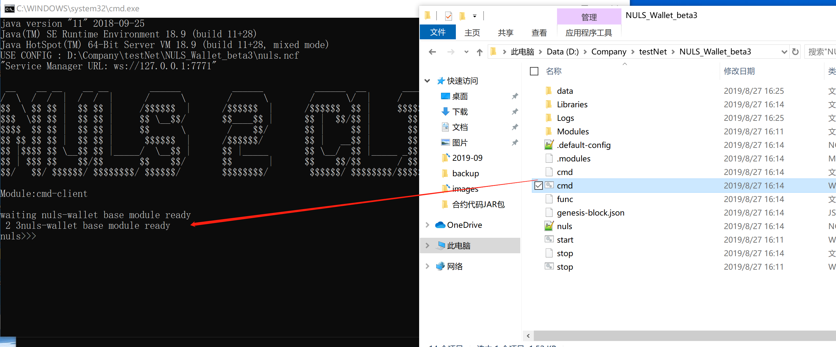Open OneDrive in the navigation pane

pyautogui.click(x=464, y=225)
